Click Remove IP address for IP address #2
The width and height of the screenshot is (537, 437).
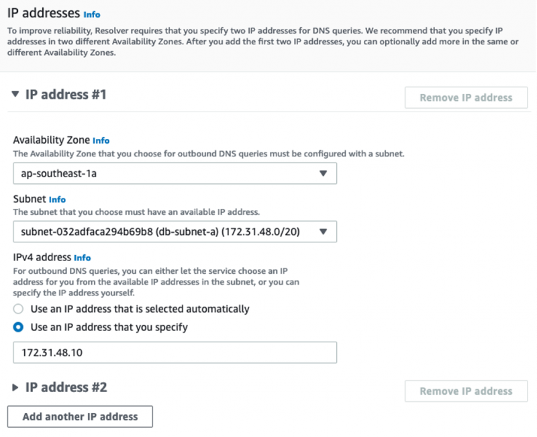[466, 391]
